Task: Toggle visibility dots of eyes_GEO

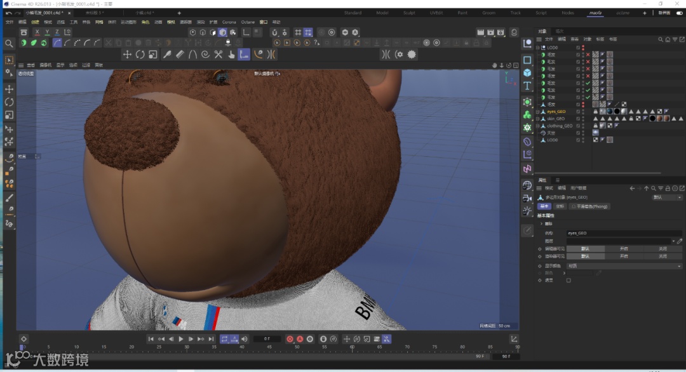Action: pyautogui.click(x=583, y=112)
